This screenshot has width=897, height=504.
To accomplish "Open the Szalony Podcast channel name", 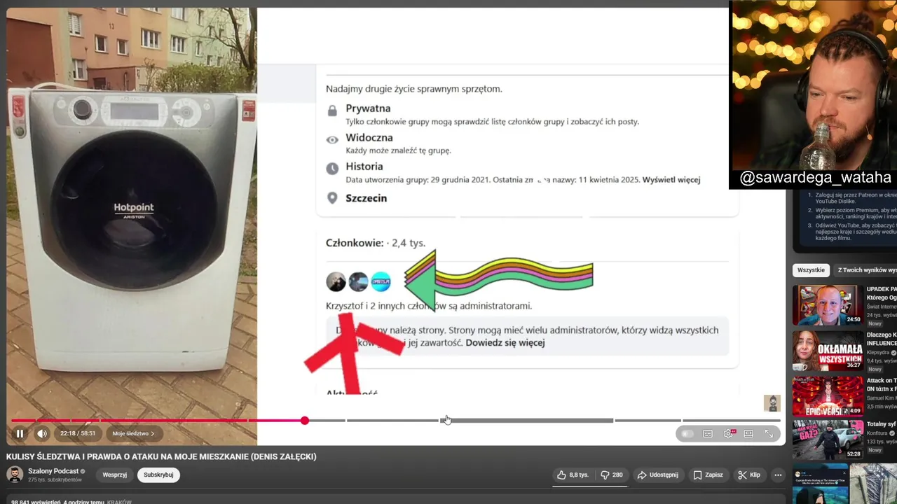I will point(53,471).
